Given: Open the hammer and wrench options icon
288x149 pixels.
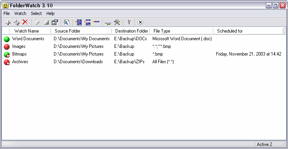Looking at the screenshot, I should tap(117, 23).
